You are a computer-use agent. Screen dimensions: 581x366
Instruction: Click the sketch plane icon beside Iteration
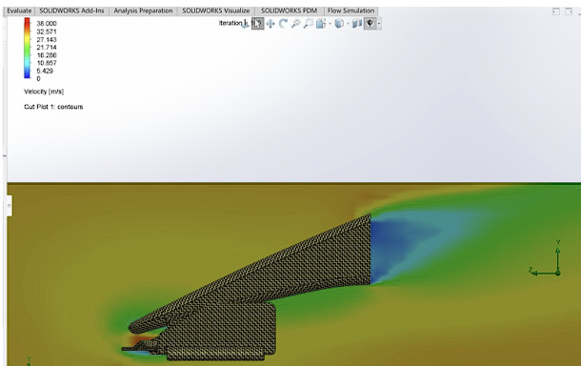[245, 24]
